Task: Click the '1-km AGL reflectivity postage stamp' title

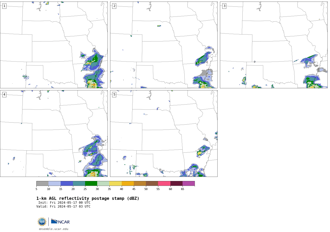Action: point(88,199)
